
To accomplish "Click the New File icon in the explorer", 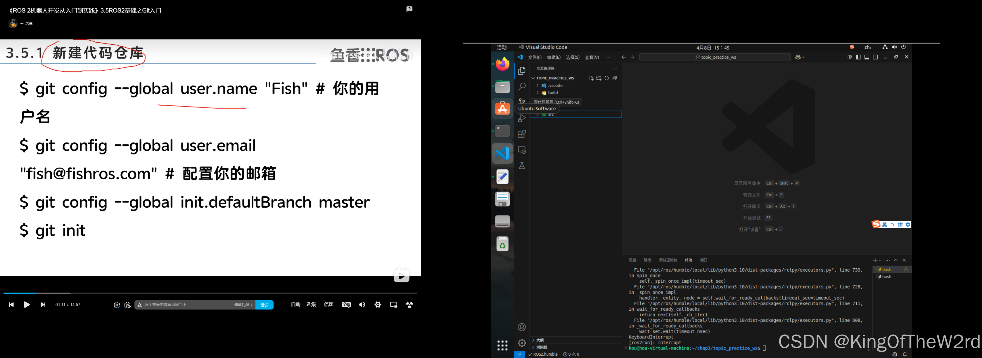I will 590,78.
